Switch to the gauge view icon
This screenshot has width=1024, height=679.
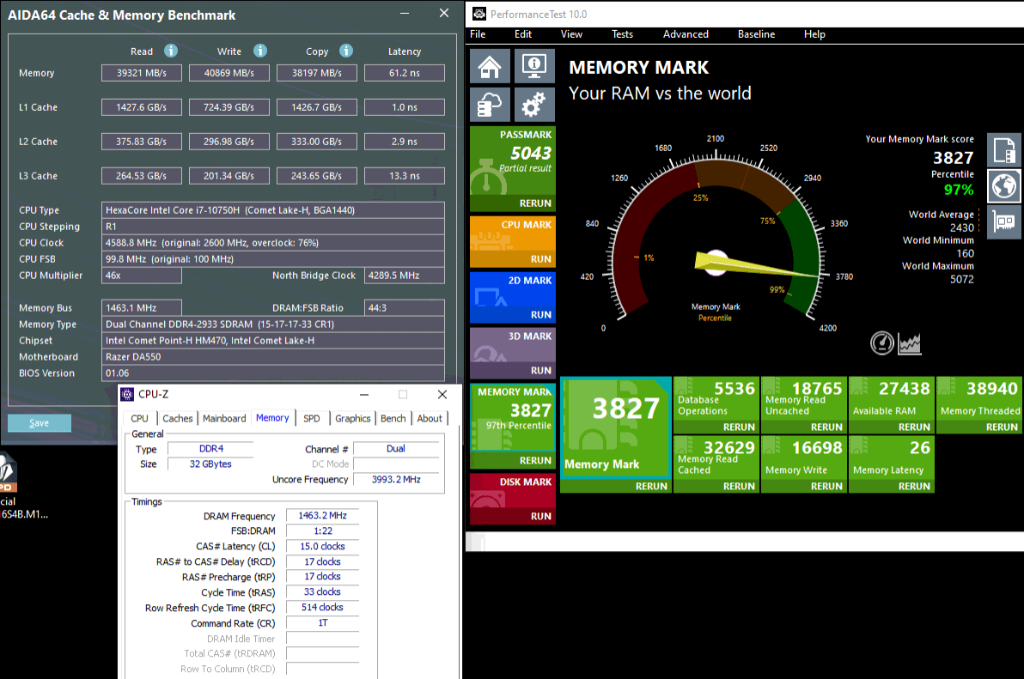pyautogui.click(x=882, y=343)
